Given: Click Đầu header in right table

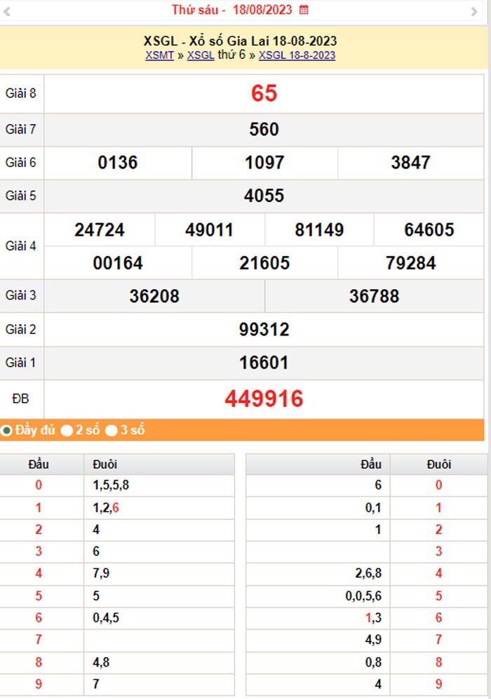Looking at the screenshot, I should (370, 465).
